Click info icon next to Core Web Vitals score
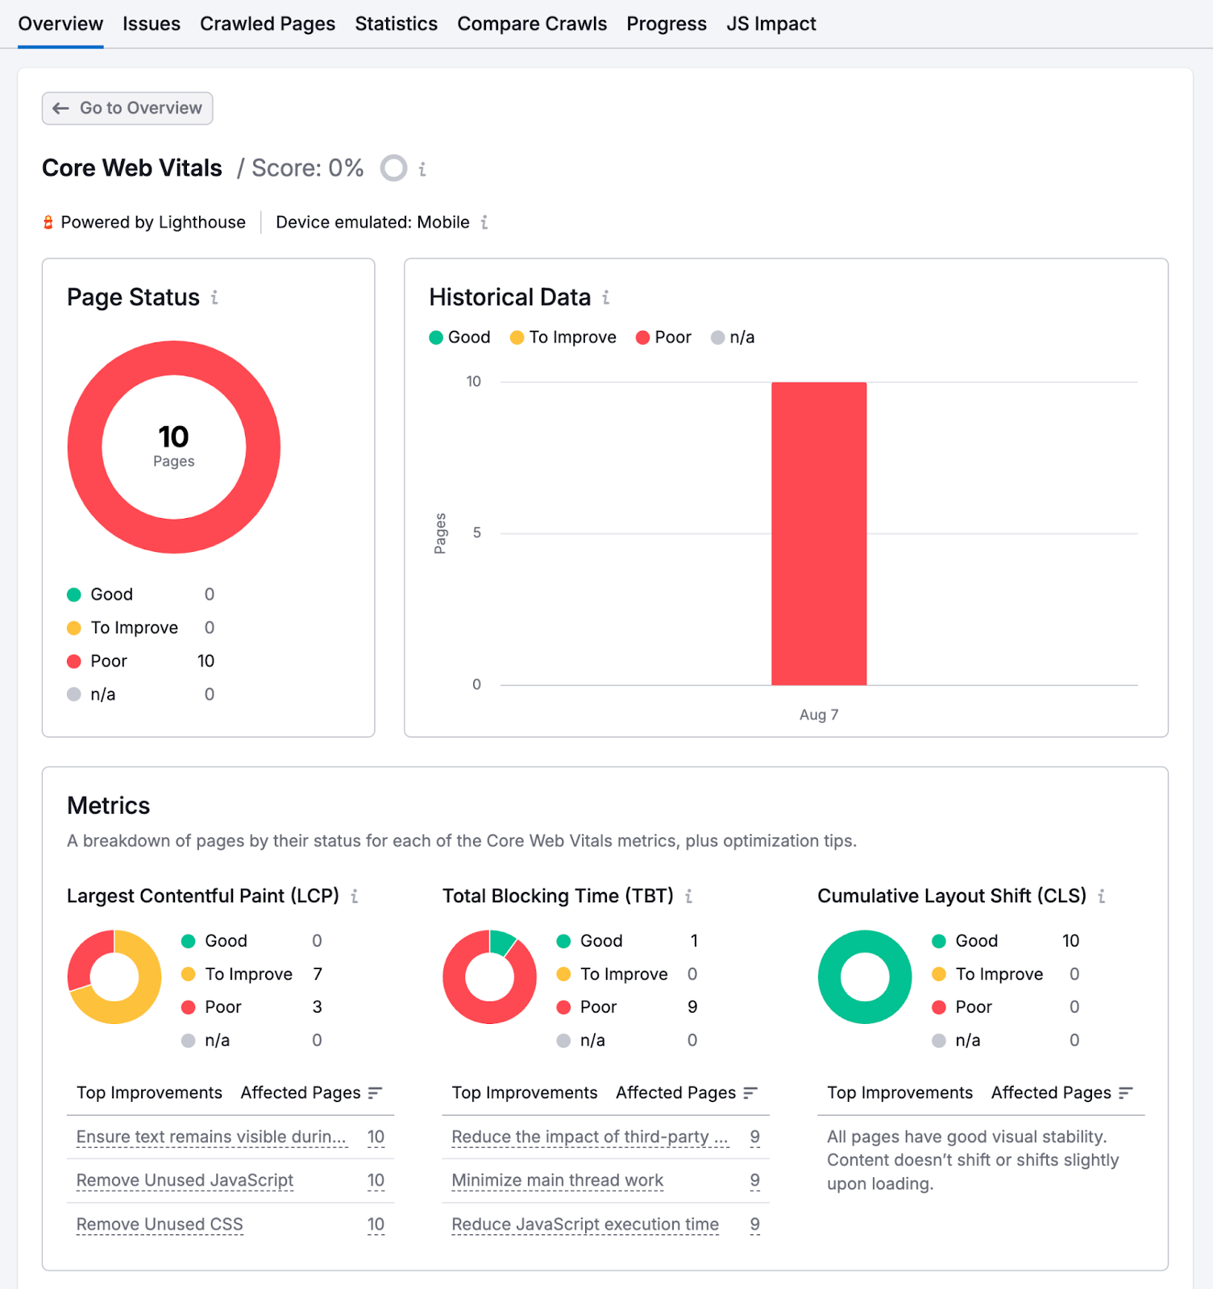The width and height of the screenshot is (1213, 1289). (x=422, y=169)
